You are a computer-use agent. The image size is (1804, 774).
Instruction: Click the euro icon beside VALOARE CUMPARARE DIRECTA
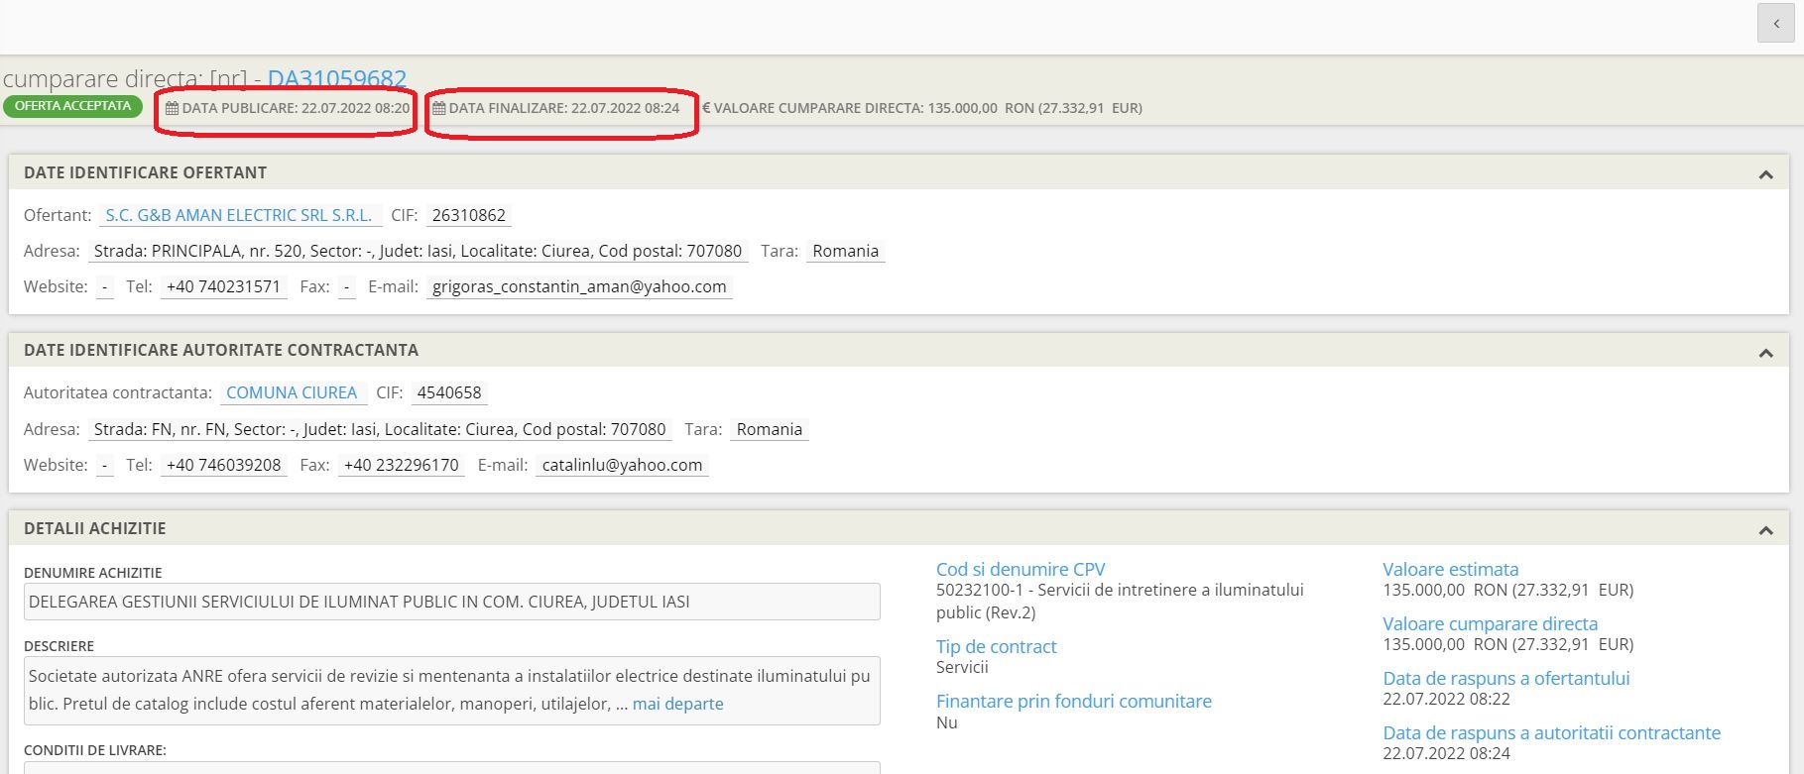coord(706,108)
